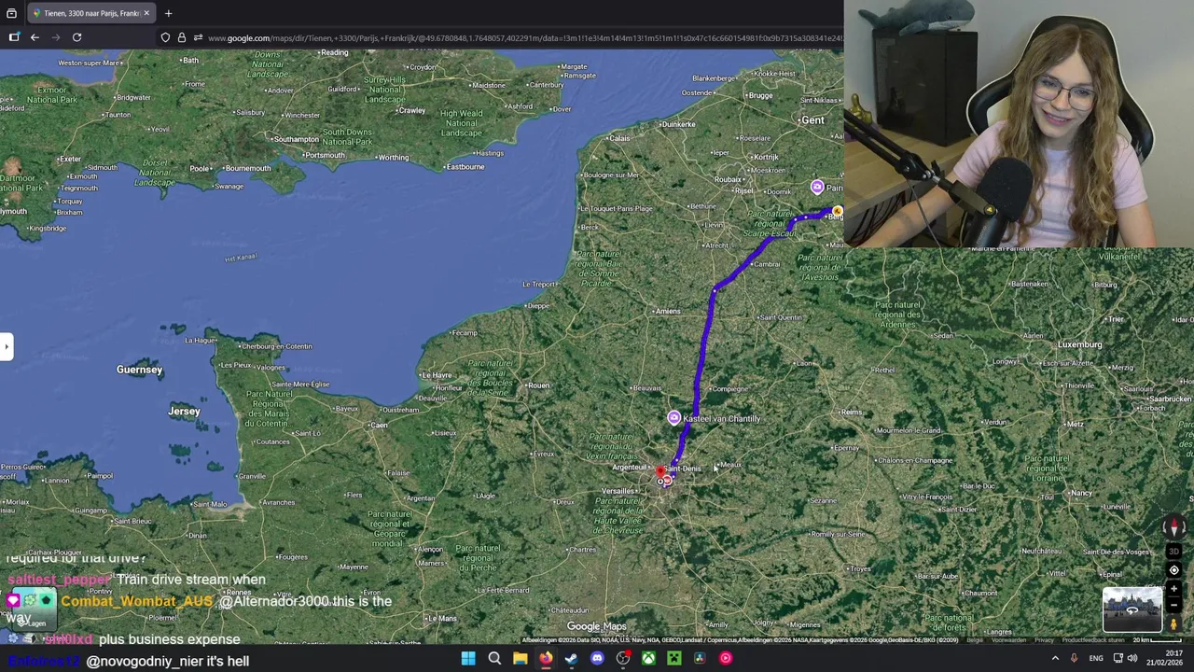Open File Explorer from the taskbar
This screenshot has width=1194, height=672.
pyautogui.click(x=520, y=658)
